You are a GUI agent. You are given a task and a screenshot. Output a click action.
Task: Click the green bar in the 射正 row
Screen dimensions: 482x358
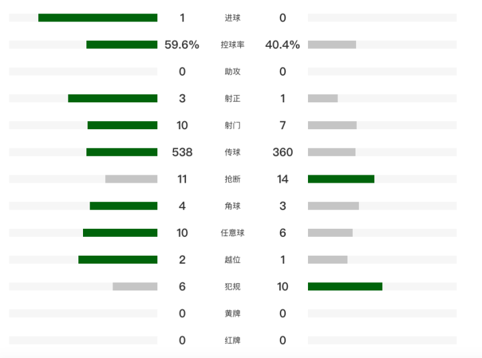(112, 98)
